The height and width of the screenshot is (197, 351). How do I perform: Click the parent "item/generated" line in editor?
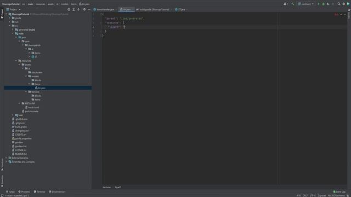click(x=124, y=19)
